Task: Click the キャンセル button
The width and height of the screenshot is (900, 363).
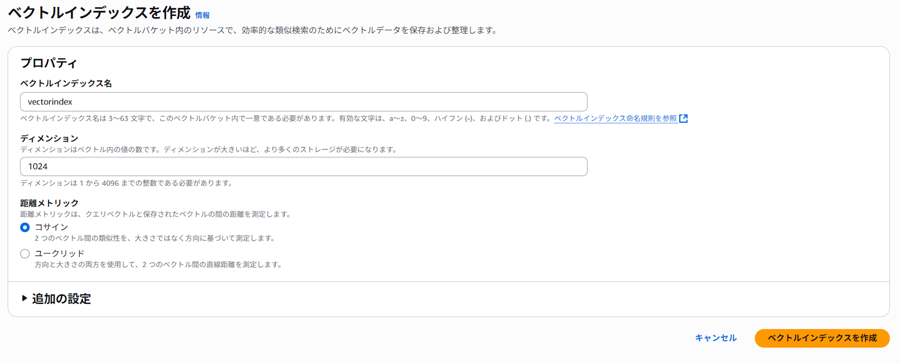Action: 716,338
